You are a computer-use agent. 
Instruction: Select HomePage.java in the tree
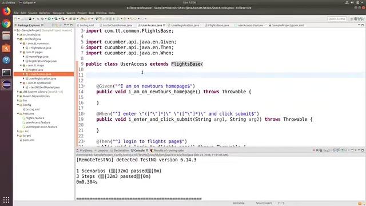click(x=38, y=57)
